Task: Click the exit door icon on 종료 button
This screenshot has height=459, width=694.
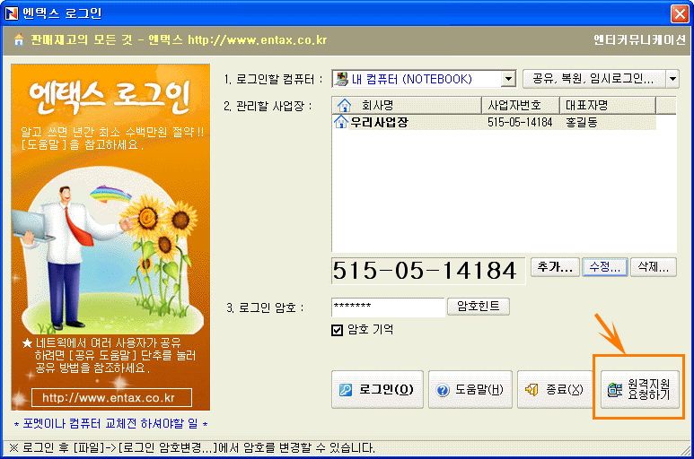Action: point(531,390)
